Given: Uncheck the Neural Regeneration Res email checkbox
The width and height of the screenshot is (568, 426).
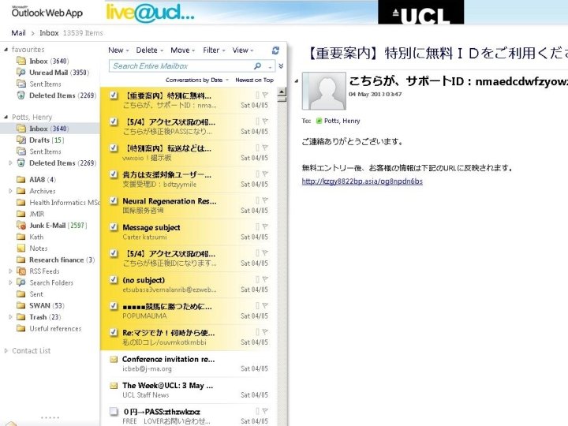Looking at the screenshot, I should tap(114, 200).
